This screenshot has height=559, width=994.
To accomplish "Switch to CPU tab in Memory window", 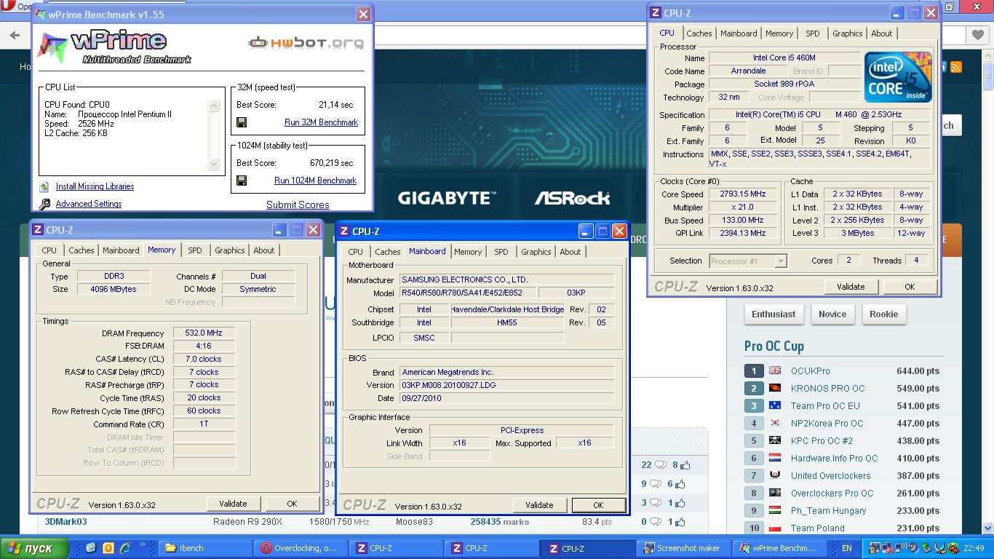I will tap(49, 250).
